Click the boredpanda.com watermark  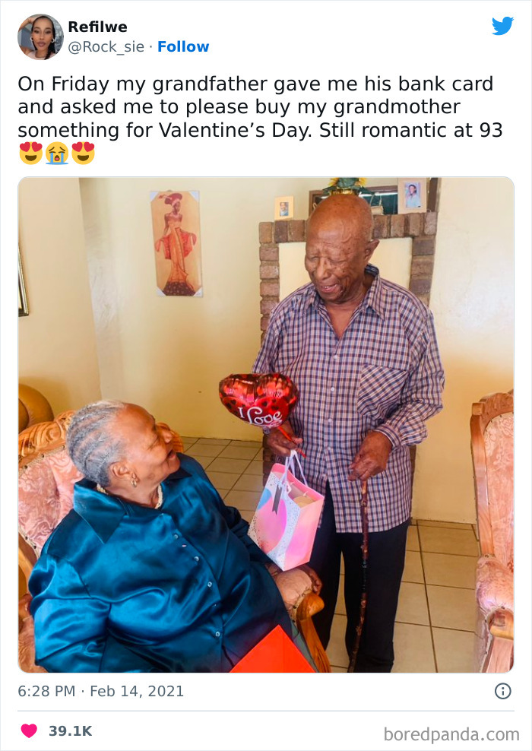[x=451, y=734]
